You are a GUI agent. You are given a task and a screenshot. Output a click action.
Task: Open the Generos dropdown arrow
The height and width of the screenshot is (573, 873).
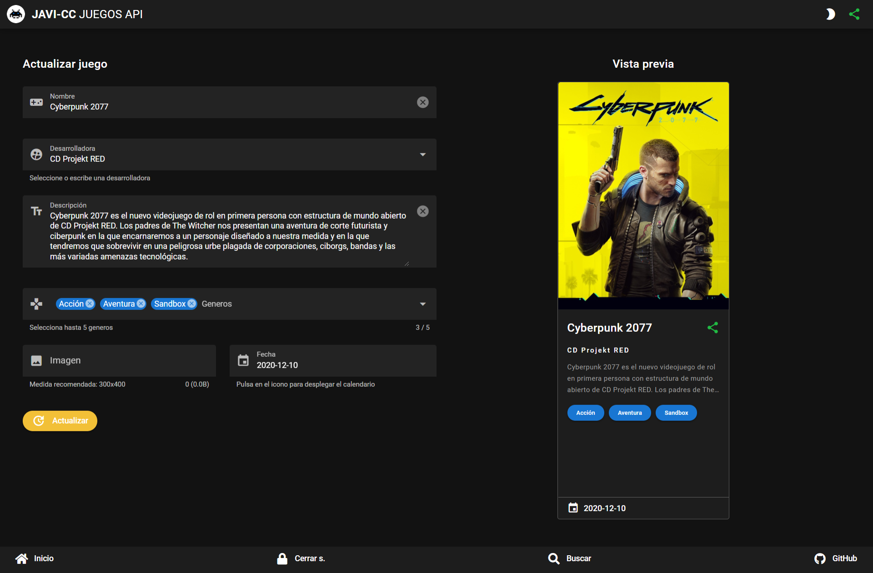pyautogui.click(x=422, y=304)
